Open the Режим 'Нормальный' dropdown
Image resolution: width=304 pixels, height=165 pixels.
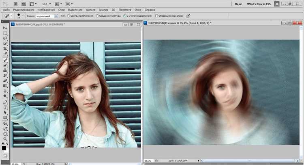pyautogui.click(x=47, y=16)
